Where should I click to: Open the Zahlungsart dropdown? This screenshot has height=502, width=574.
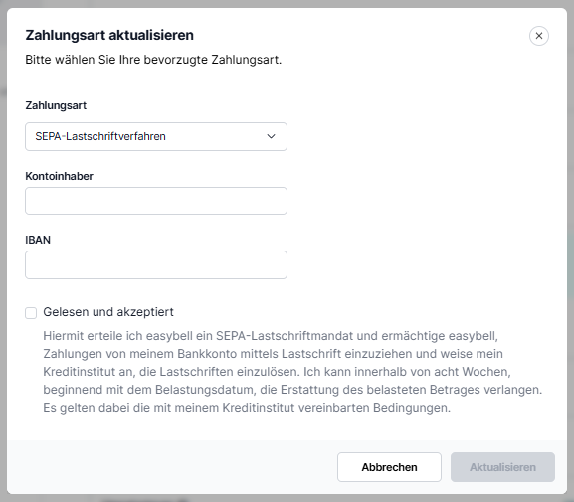[156, 136]
